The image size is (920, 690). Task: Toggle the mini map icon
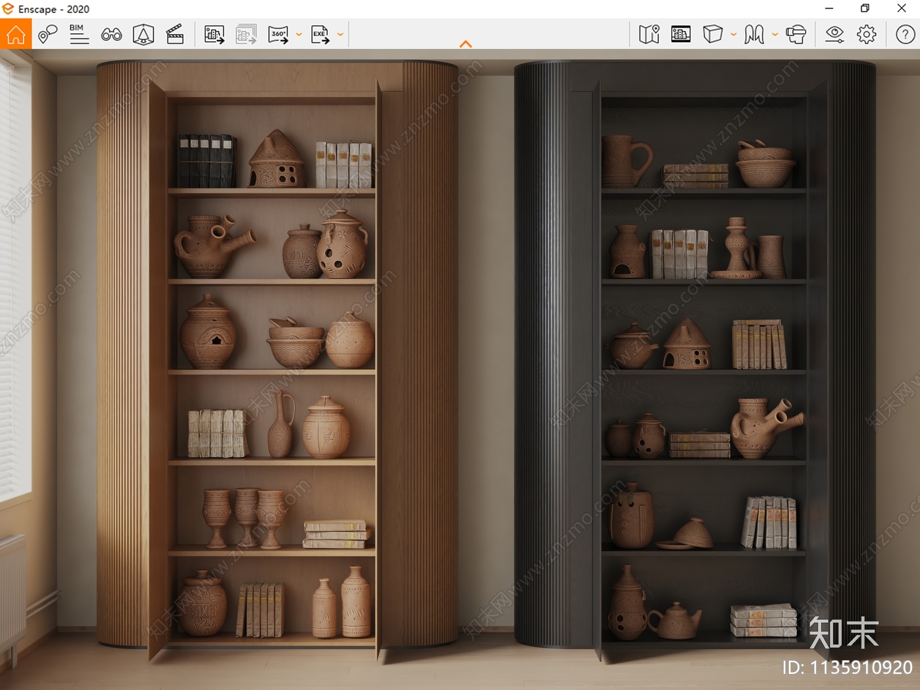[x=649, y=34]
